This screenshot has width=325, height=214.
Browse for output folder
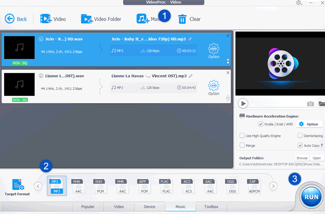point(302,158)
